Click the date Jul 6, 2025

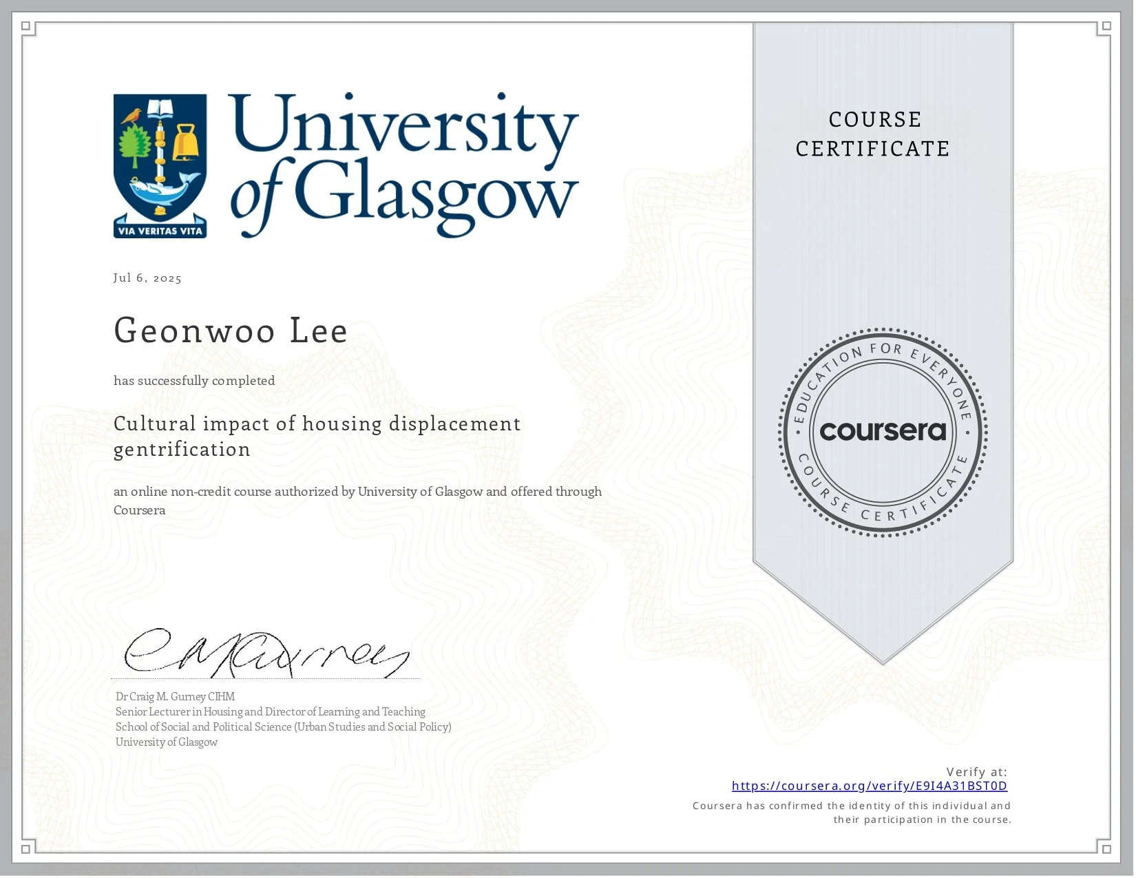point(148,278)
